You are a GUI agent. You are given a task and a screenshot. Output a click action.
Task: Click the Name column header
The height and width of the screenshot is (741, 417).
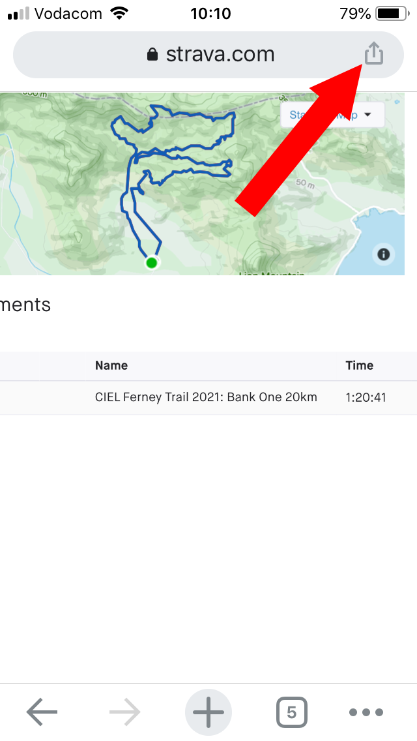(x=111, y=365)
